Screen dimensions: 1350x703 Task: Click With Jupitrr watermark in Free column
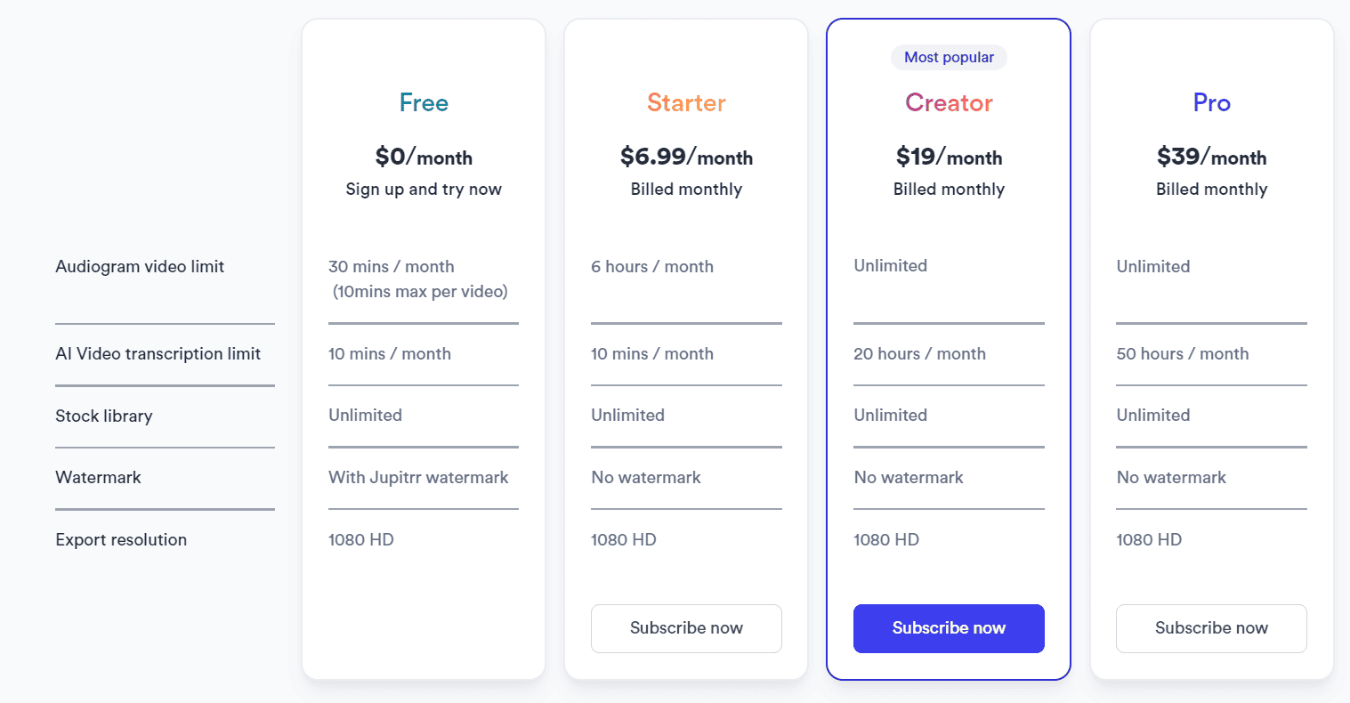pyautogui.click(x=418, y=477)
